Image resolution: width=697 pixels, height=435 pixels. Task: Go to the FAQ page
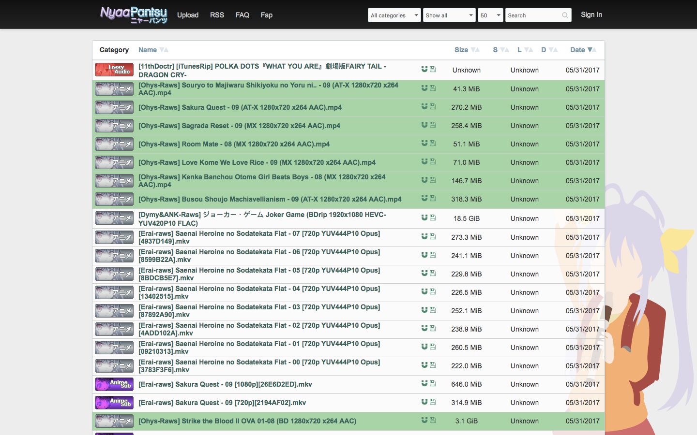coord(242,15)
